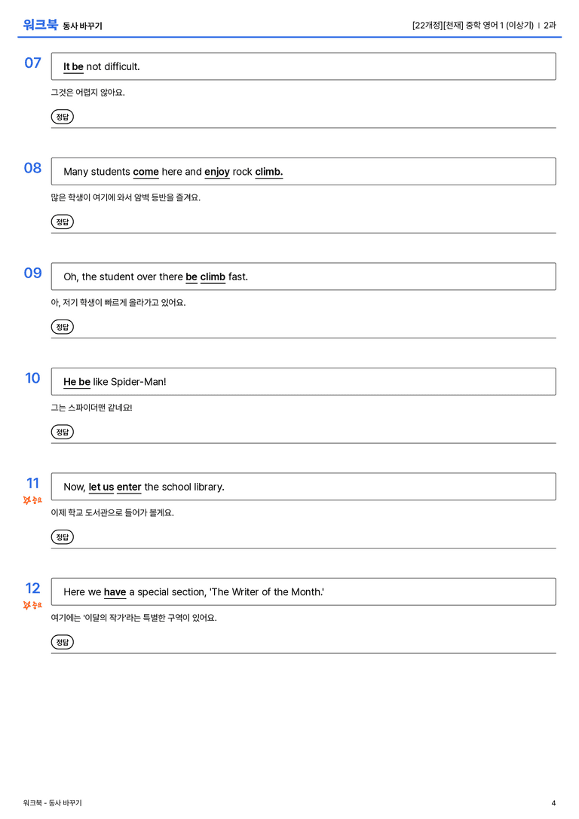Click the 정답 badge under question 09
The image size is (579, 819).
click(x=62, y=326)
